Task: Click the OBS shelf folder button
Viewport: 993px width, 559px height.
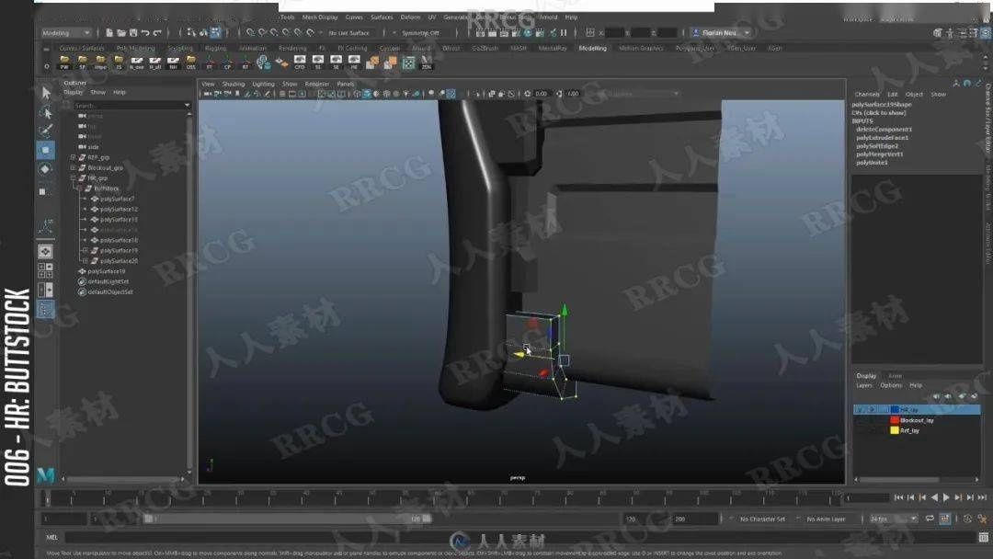Action: coord(190,62)
